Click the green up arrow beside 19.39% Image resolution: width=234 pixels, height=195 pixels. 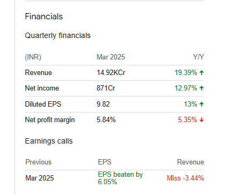click(x=201, y=73)
